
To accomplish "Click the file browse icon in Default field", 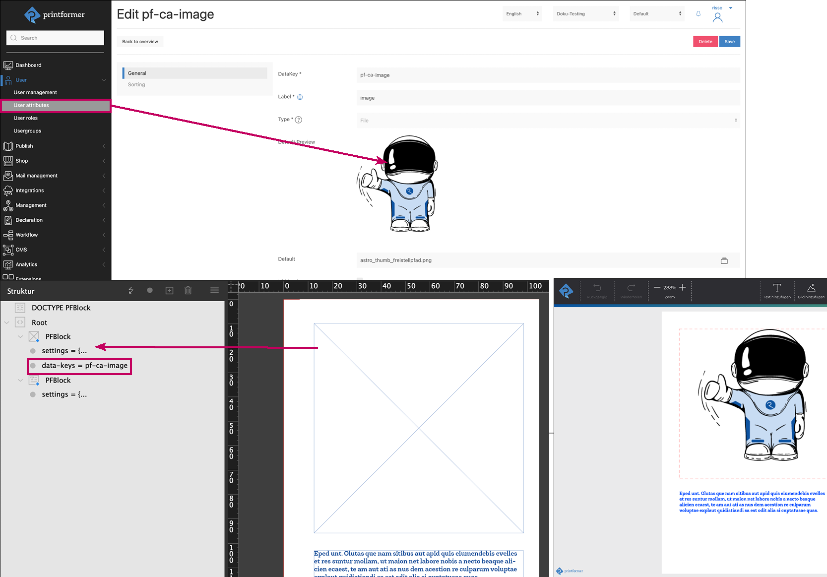I will click(724, 260).
